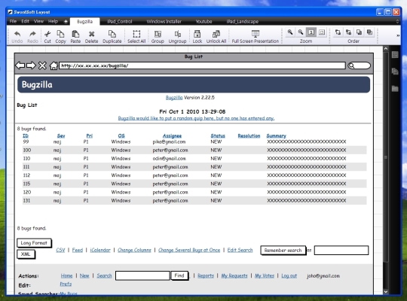Select the highlighted actual-size zoom icon
This screenshot has height=301, width=407.
click(x=311, y=32)
